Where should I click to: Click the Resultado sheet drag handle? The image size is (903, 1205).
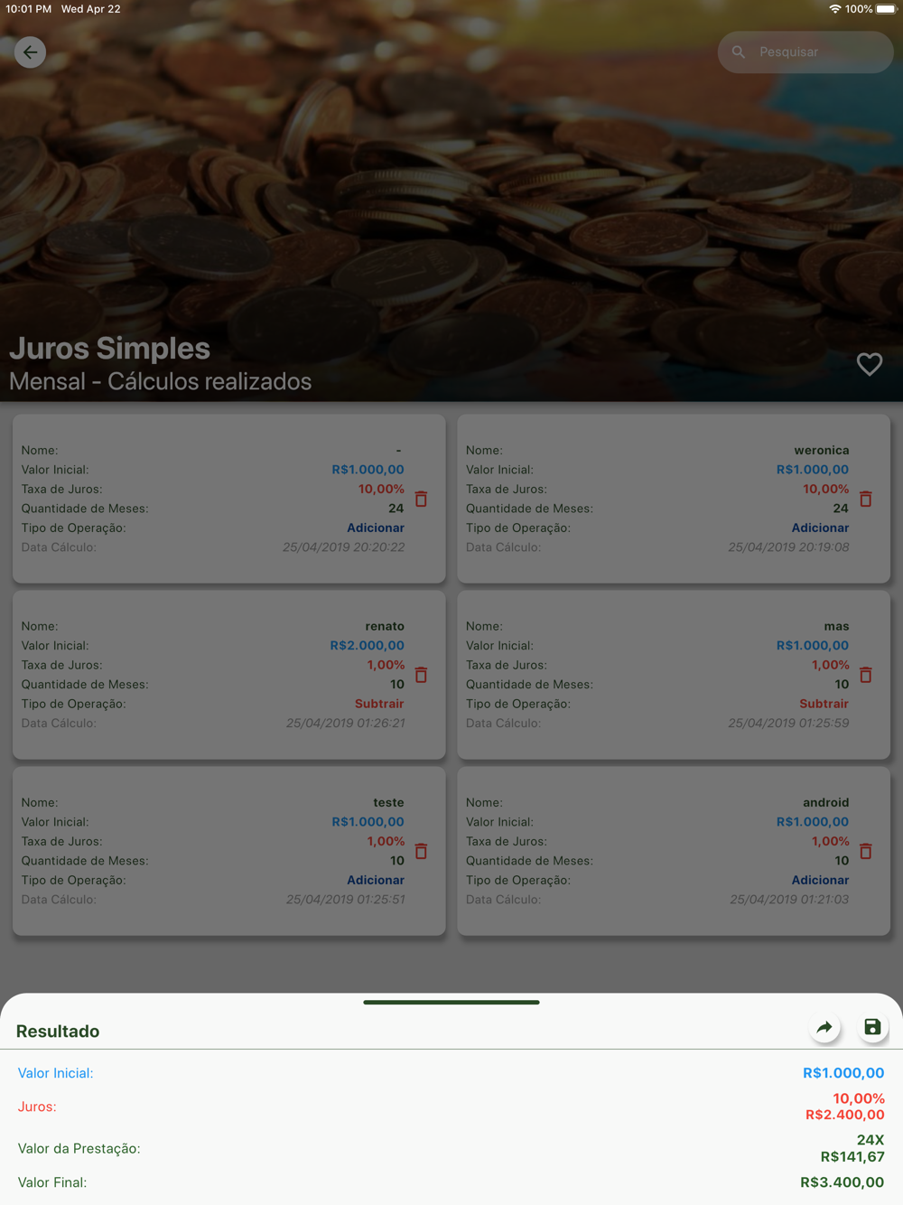451,1002
